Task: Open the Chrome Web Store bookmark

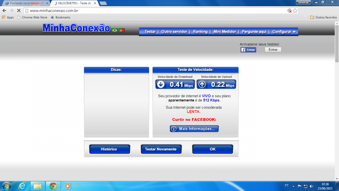Action: 32,17
